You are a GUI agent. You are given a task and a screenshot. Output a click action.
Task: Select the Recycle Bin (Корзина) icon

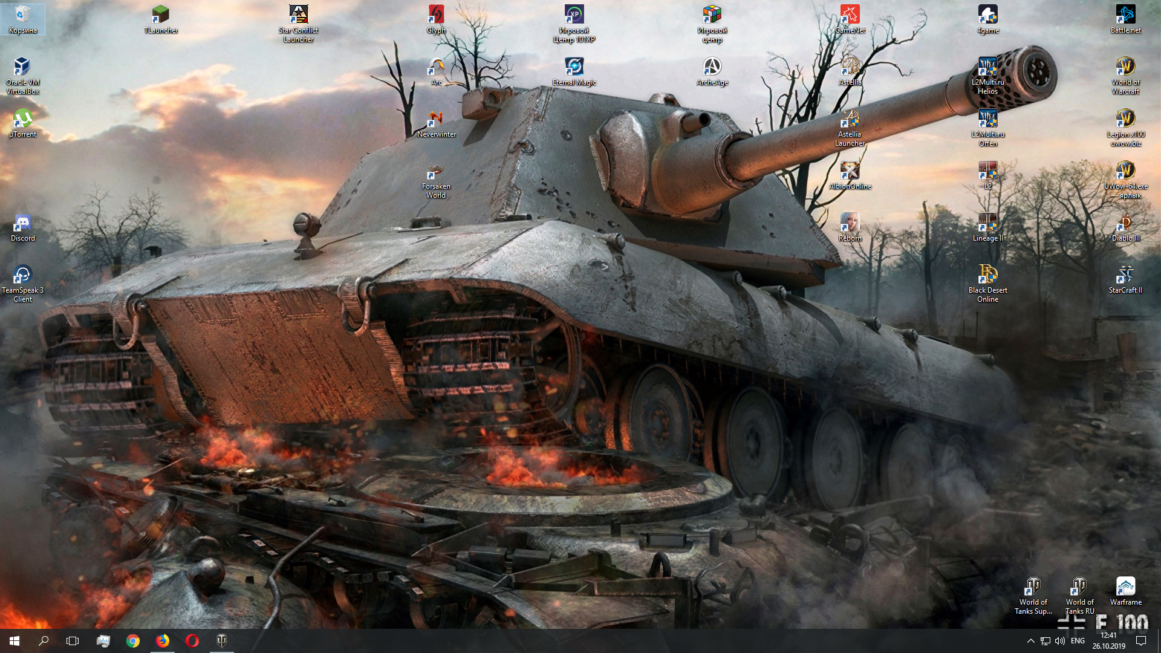point(22,18)
